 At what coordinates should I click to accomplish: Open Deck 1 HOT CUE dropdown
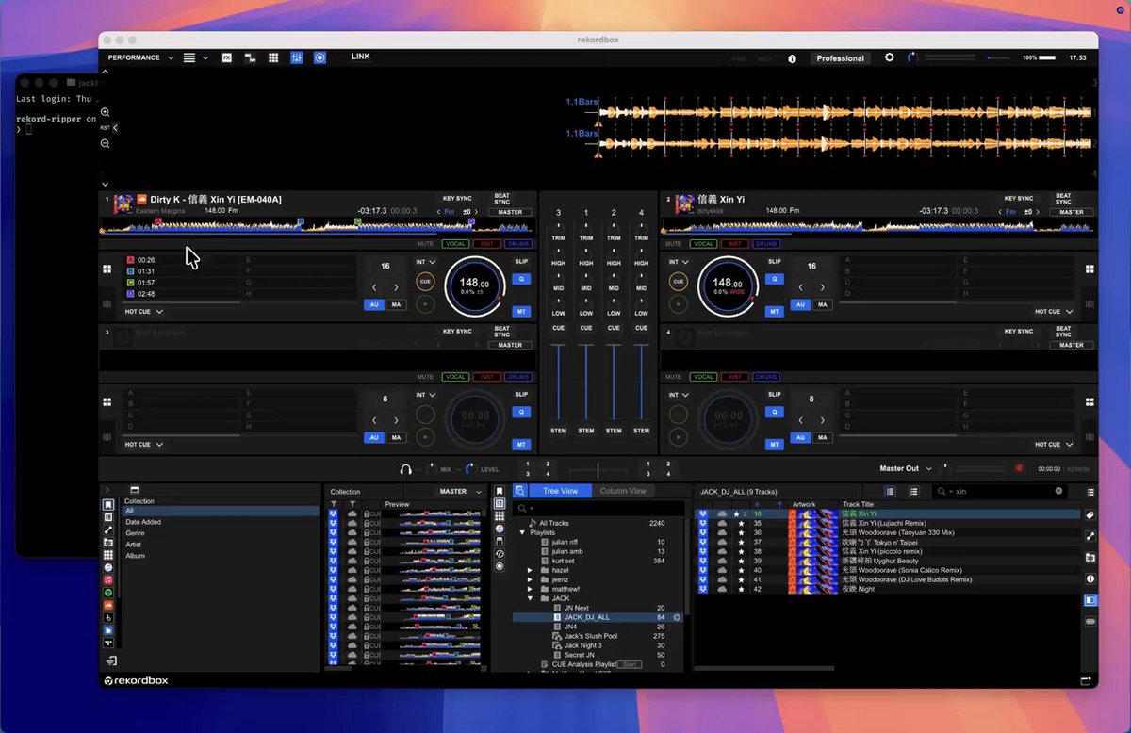click(144, 311)
